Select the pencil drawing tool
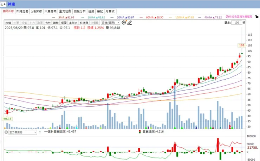Image resolution: width=260 pixels, height=161 pixels. click(x=130, y=23)
